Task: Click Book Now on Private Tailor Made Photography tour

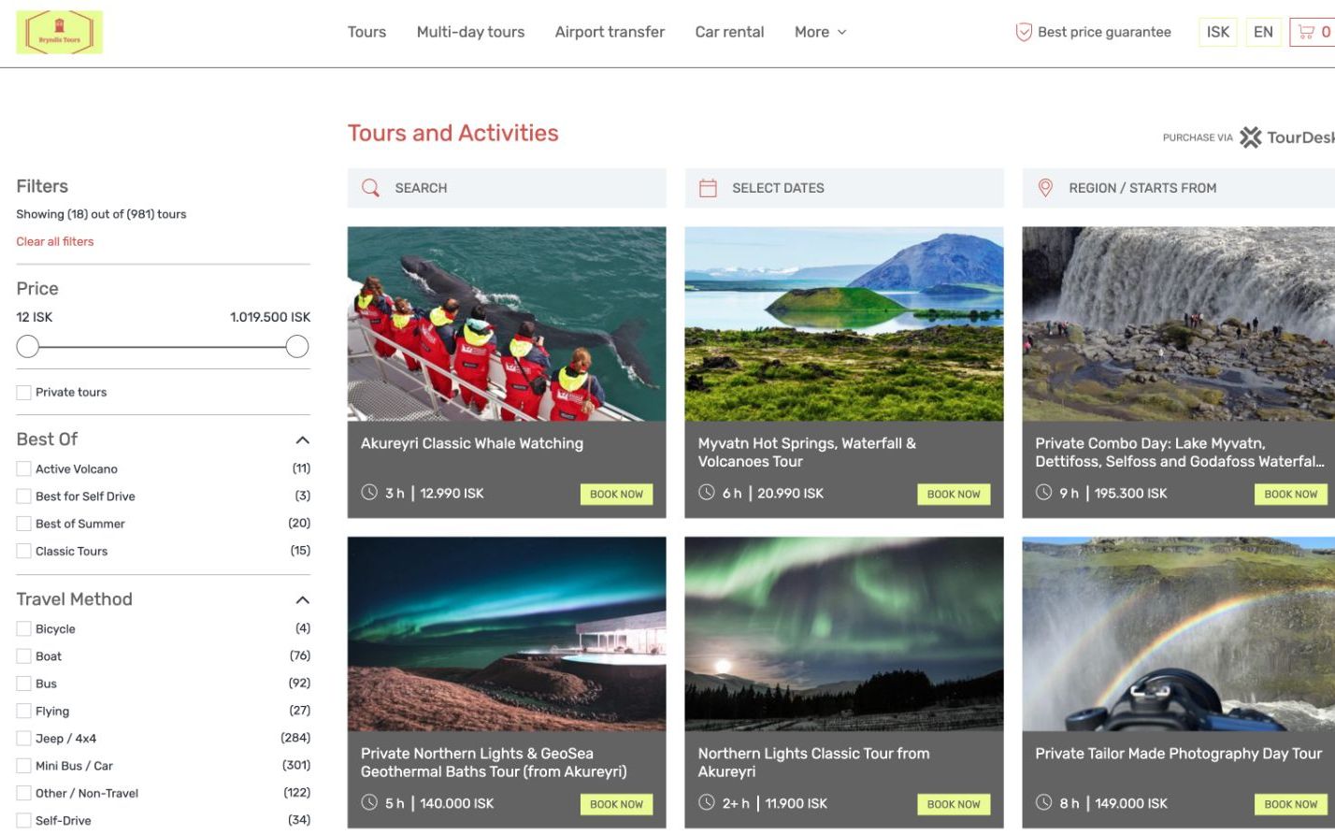Action: point(1290,804)
